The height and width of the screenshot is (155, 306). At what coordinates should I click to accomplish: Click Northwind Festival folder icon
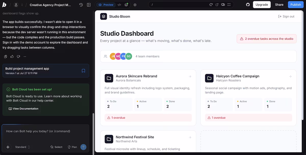pos(109,139)
